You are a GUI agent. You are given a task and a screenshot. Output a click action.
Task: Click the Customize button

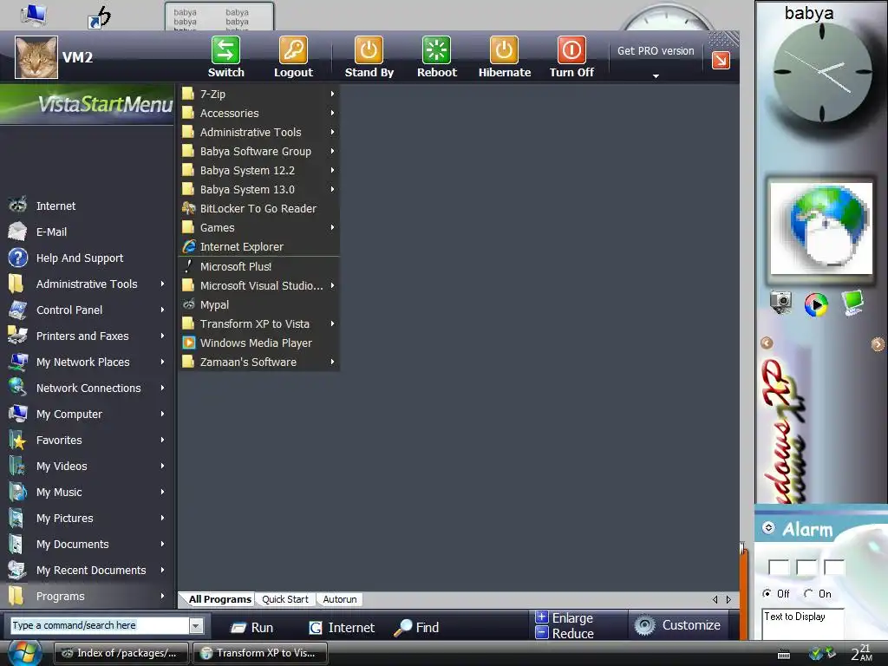pyautogui.click(x=677, y=625)
